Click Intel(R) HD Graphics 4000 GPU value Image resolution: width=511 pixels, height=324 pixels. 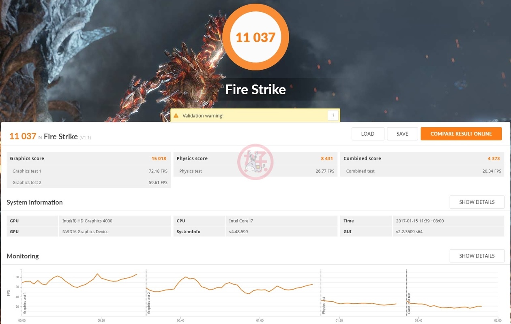point(87,221)
